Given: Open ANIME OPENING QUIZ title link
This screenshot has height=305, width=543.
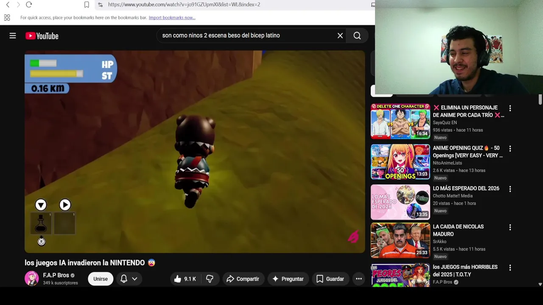Looking at the screenshot, I should [x=467, y=152].
